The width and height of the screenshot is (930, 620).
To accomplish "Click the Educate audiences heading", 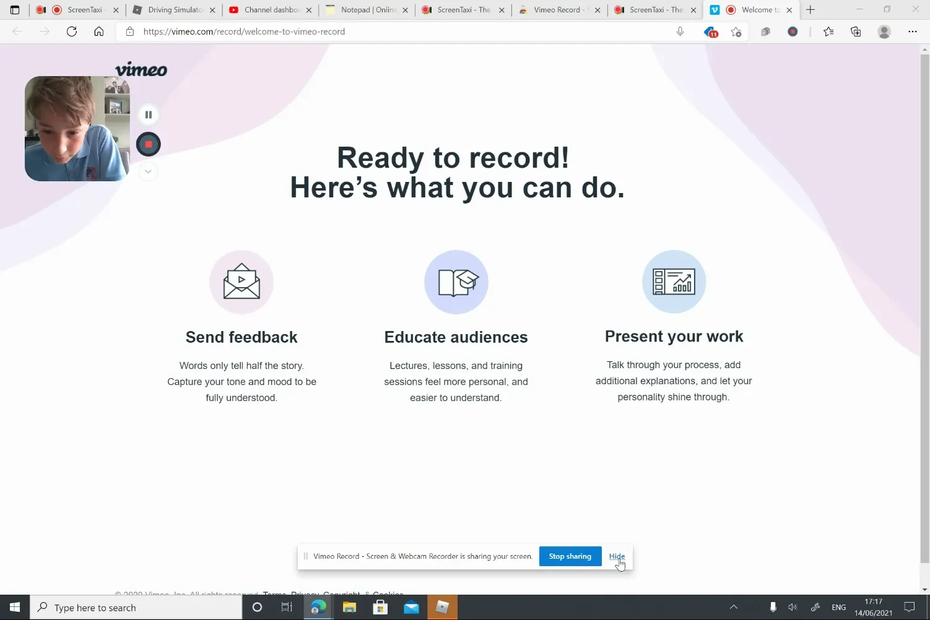I will coord(456,337).
